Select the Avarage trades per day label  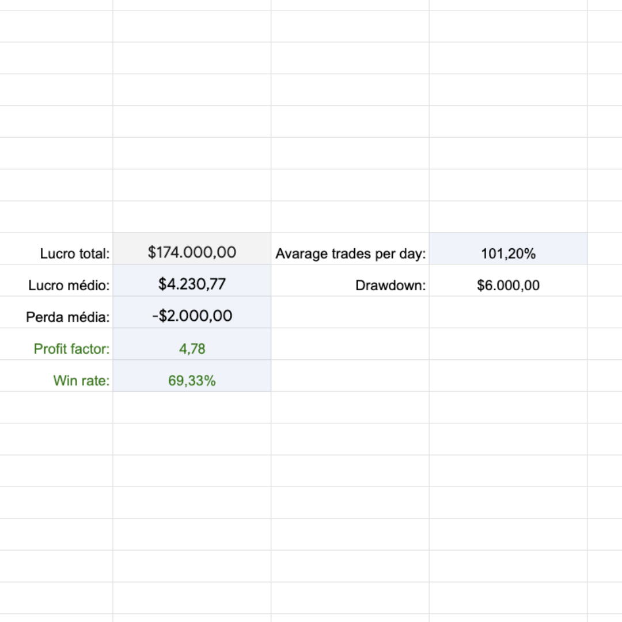pyautogui.click(x=350, y=253)
